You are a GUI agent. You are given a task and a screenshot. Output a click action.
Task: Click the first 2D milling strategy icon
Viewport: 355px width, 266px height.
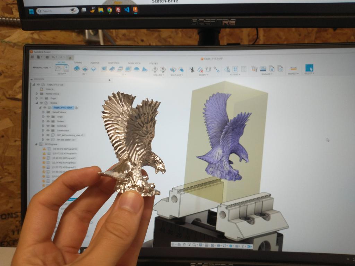point(77,69)
